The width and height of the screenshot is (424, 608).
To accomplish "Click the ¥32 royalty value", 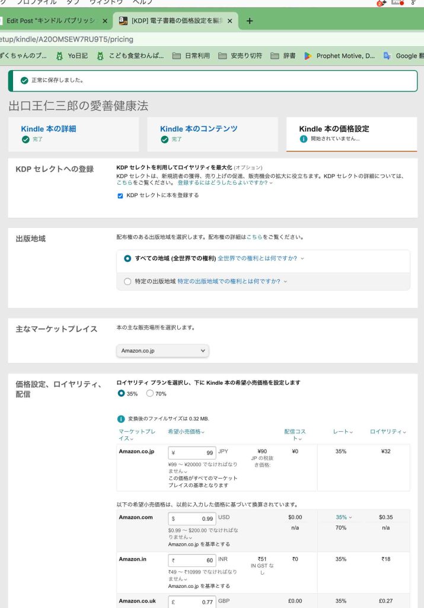I will [385, 451].
